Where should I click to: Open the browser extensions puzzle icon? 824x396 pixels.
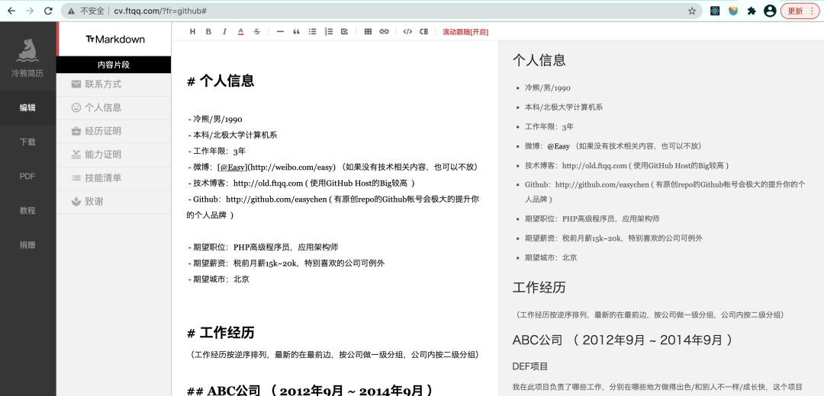pyautogui.click(x=752, y=11)
